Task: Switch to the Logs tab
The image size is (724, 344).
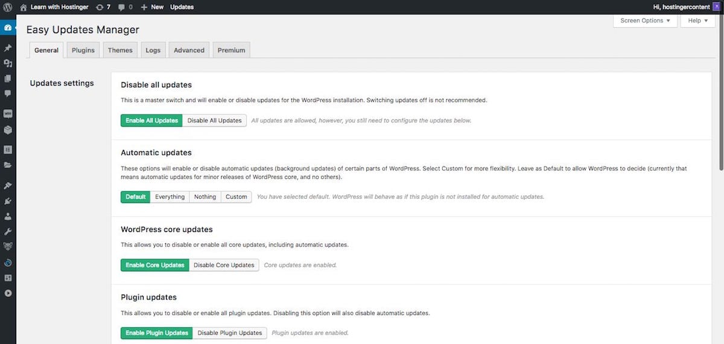Action: click(x=153, y=50)
